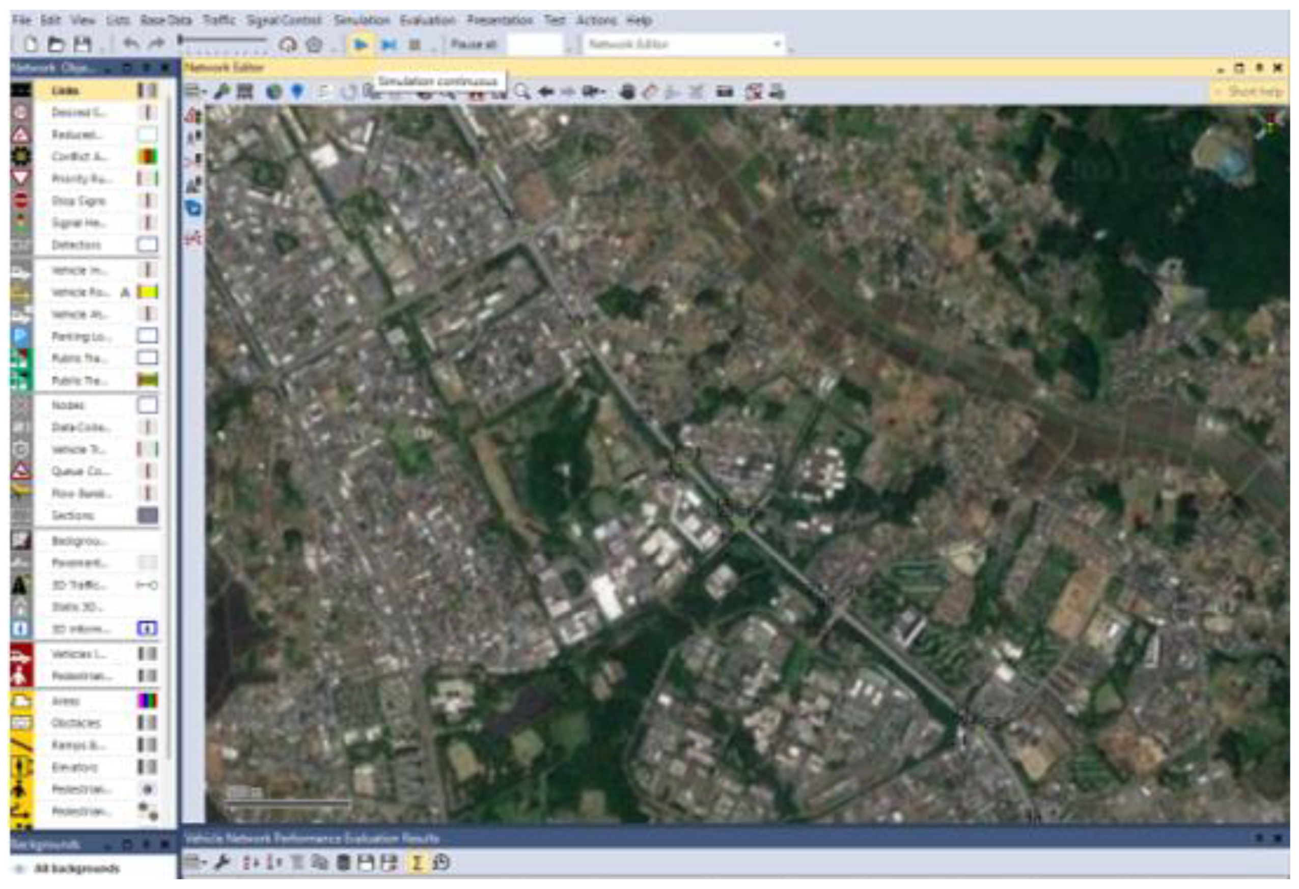
Task: Click the Save floppy disk icon
Action: click(x=82, y=44)
